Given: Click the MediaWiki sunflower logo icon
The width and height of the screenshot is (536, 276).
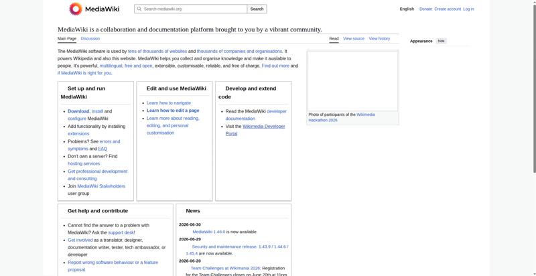Looking at the screenshot, I should [x=76, y=9].
